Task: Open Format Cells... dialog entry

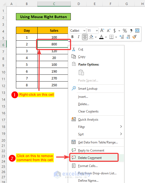Action: 96,166
